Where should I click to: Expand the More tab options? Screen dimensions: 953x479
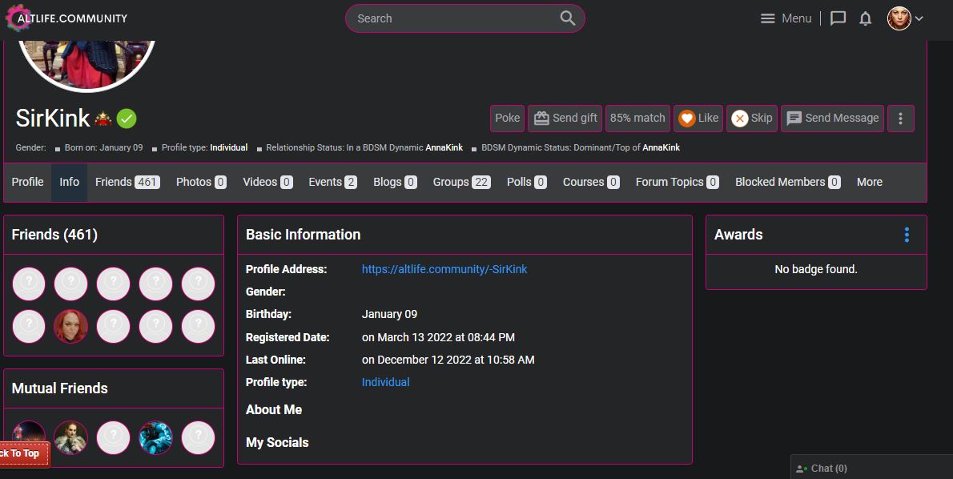[869, 182]
